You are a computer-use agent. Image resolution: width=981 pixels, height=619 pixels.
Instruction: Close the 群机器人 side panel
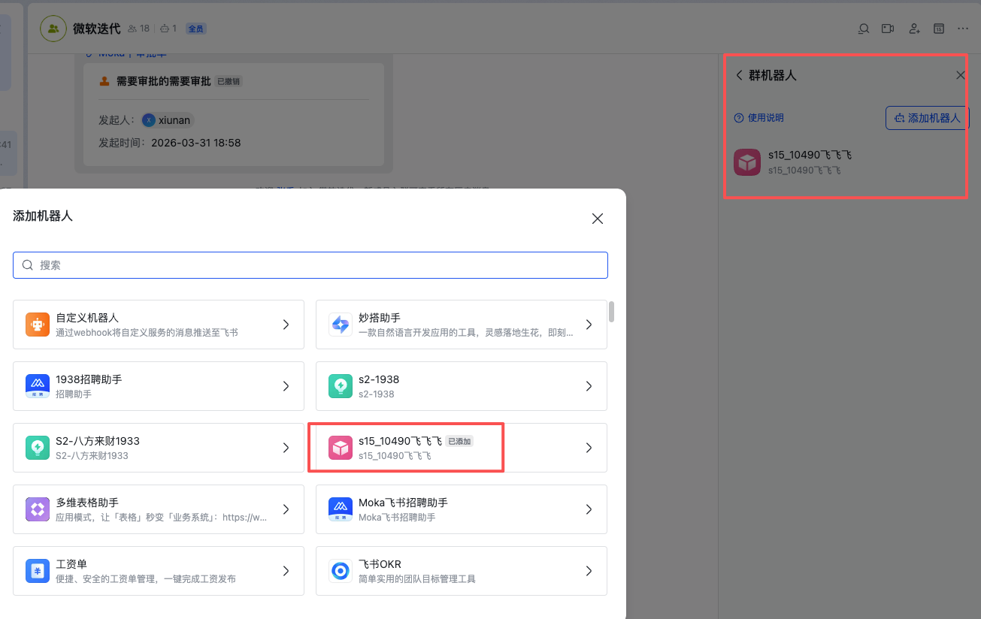pos(960,75)
